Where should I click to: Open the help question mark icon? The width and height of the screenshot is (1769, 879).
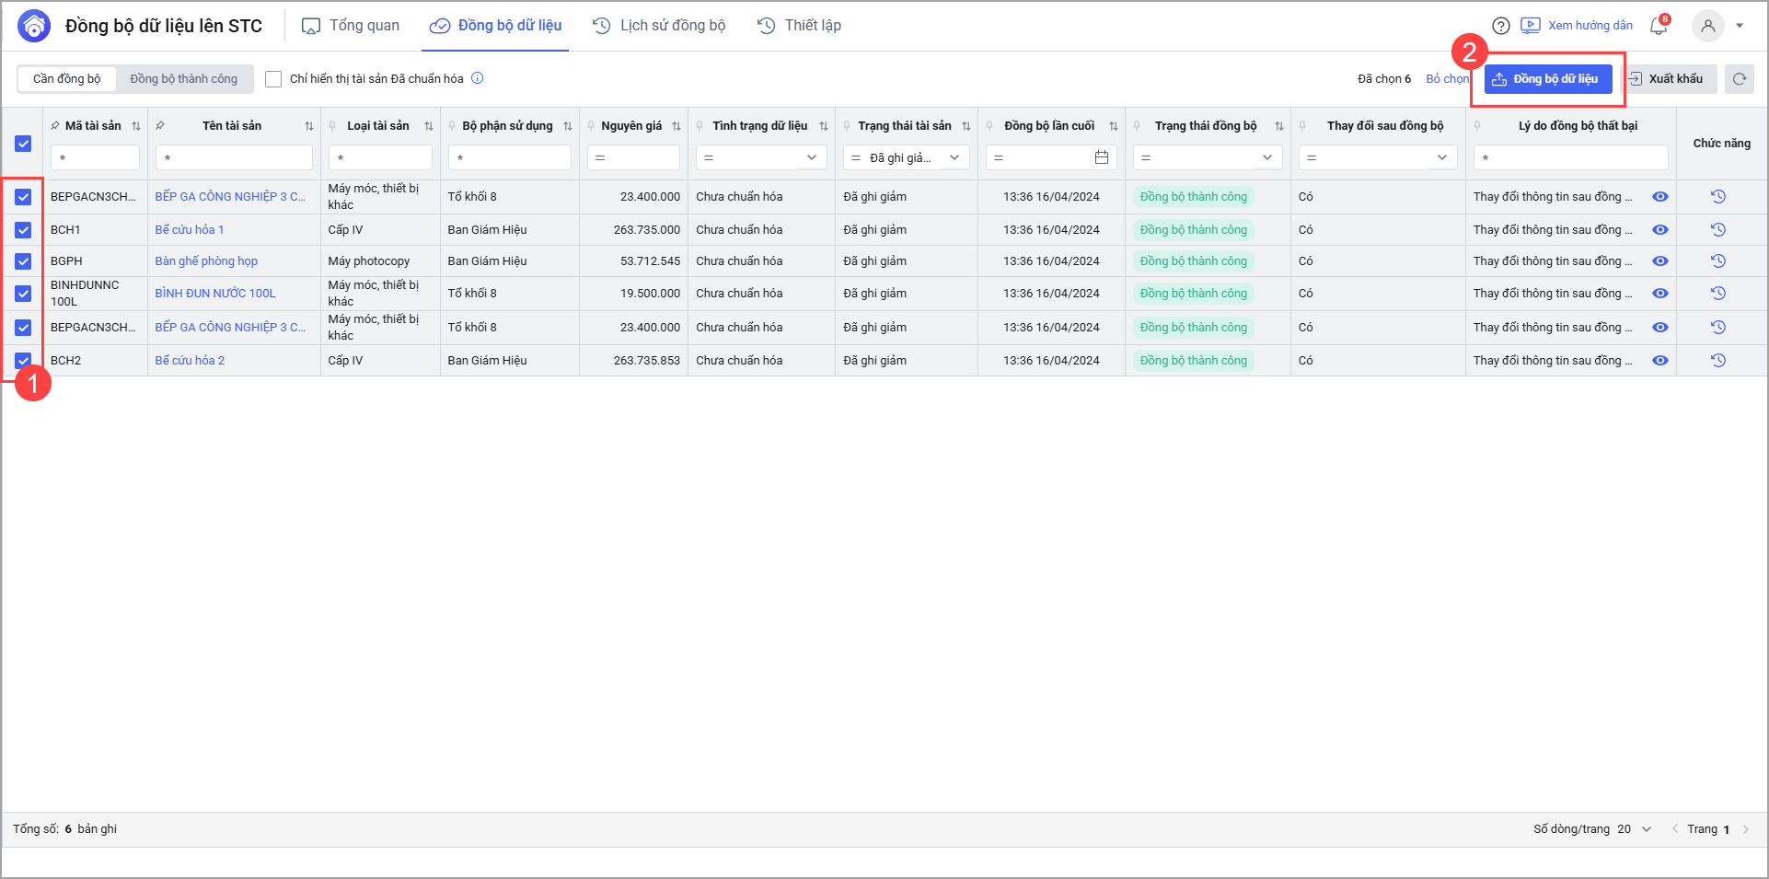pyautogui.click(x=1500, y=26)
